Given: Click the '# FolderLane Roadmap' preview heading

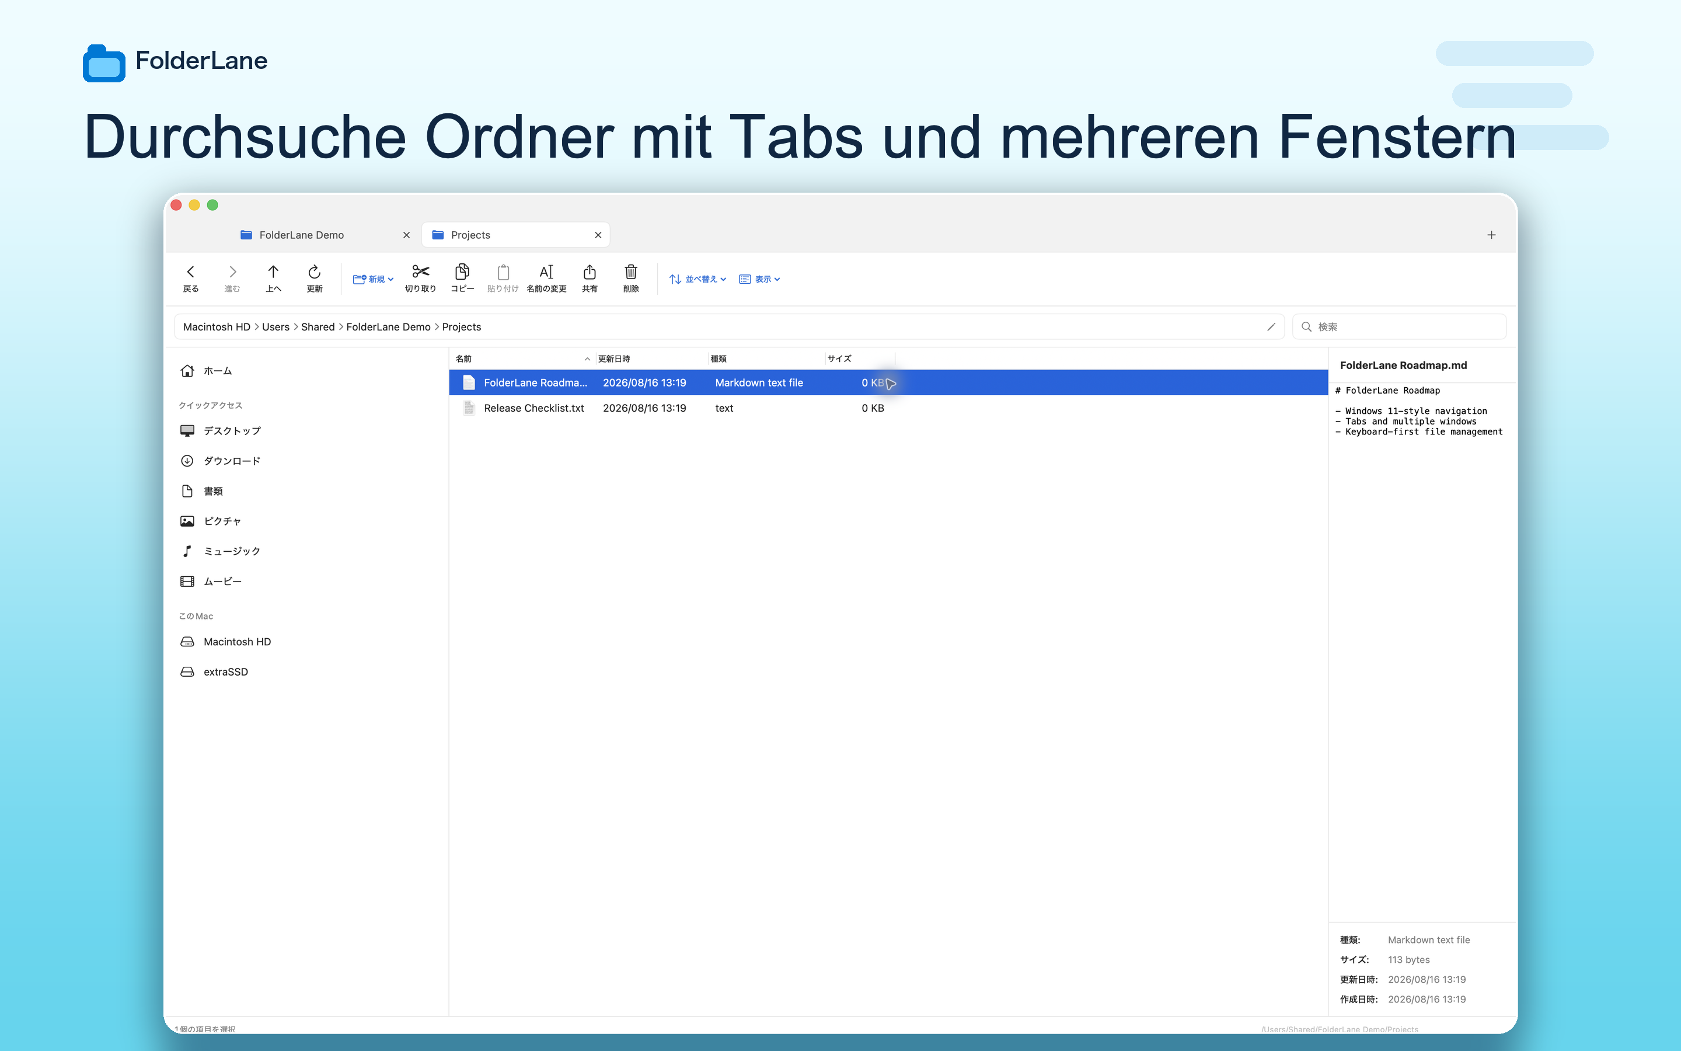Looking at the screenshot, I should pos(1388,391).
